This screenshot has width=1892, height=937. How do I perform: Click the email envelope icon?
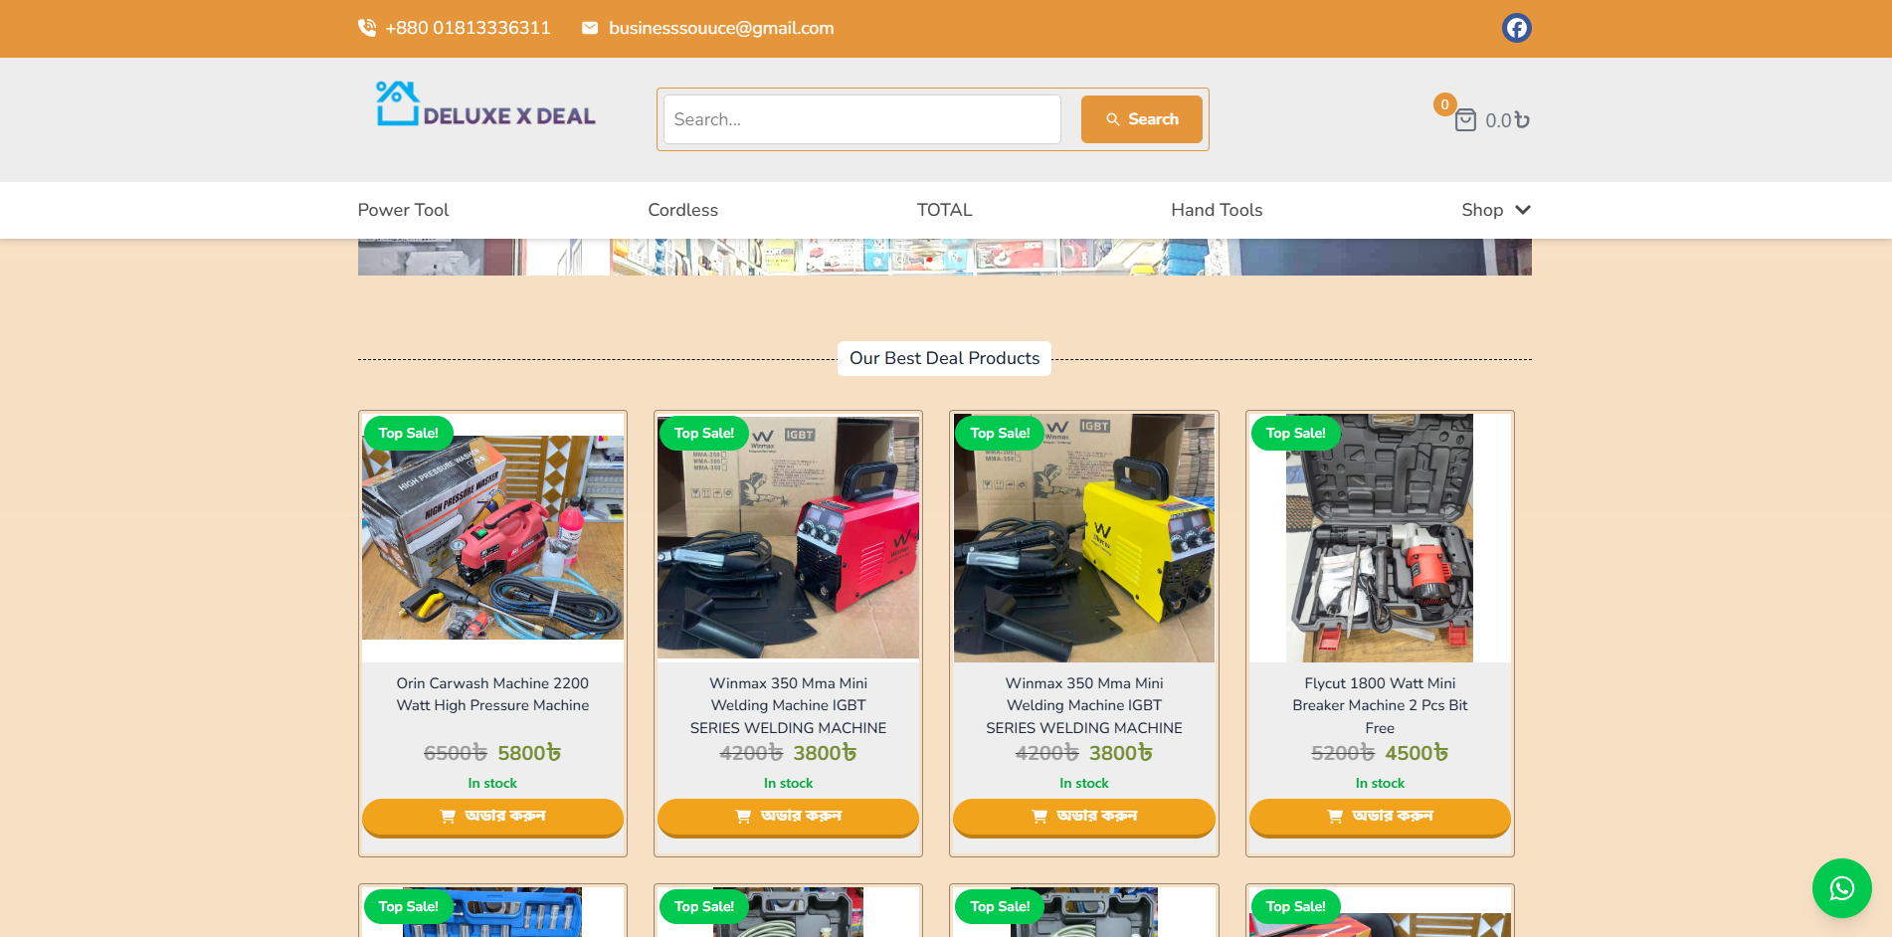coord(591,28)
